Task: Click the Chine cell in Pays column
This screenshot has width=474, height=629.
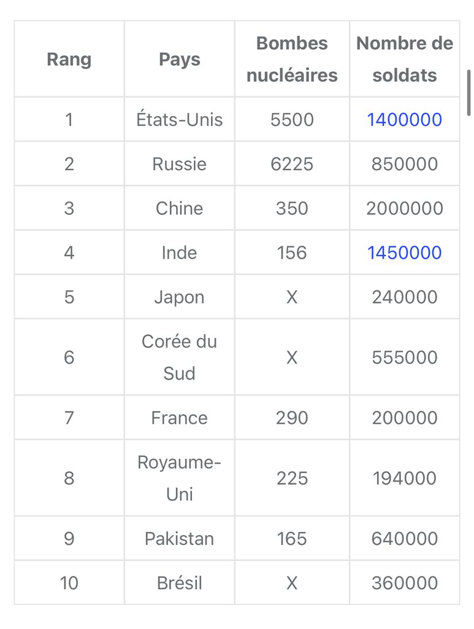Action: pyautogui.click(x=179, y=208)
